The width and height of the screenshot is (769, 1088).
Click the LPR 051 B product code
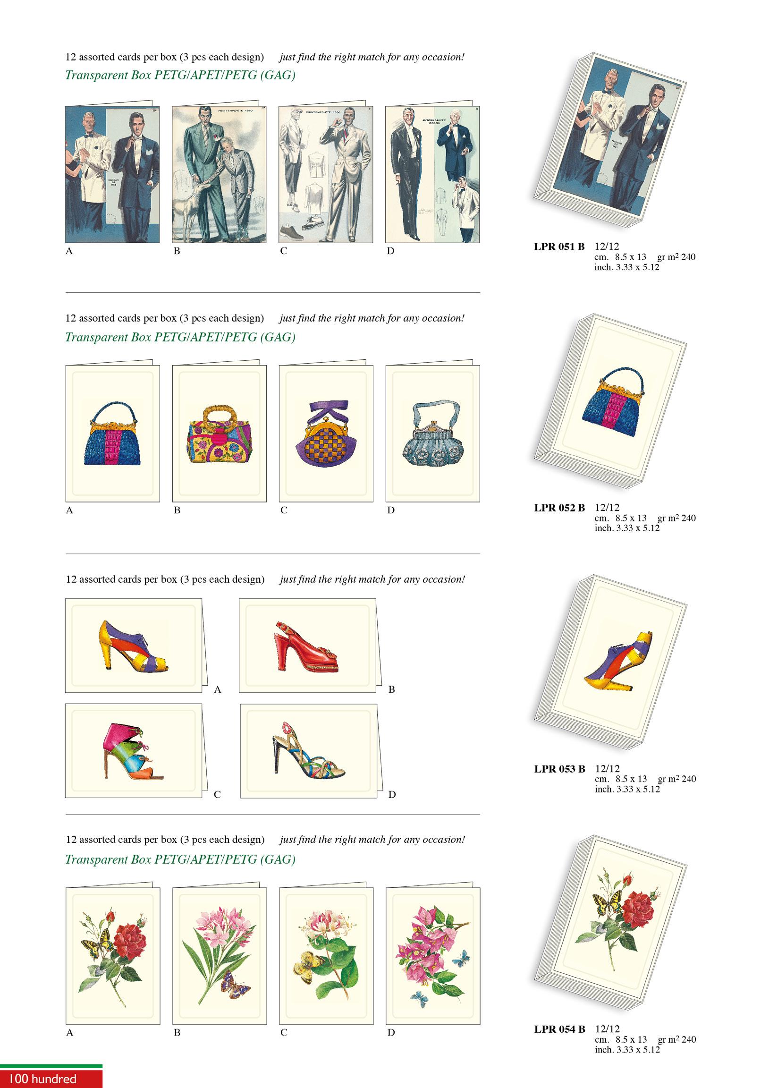[559, 247]
